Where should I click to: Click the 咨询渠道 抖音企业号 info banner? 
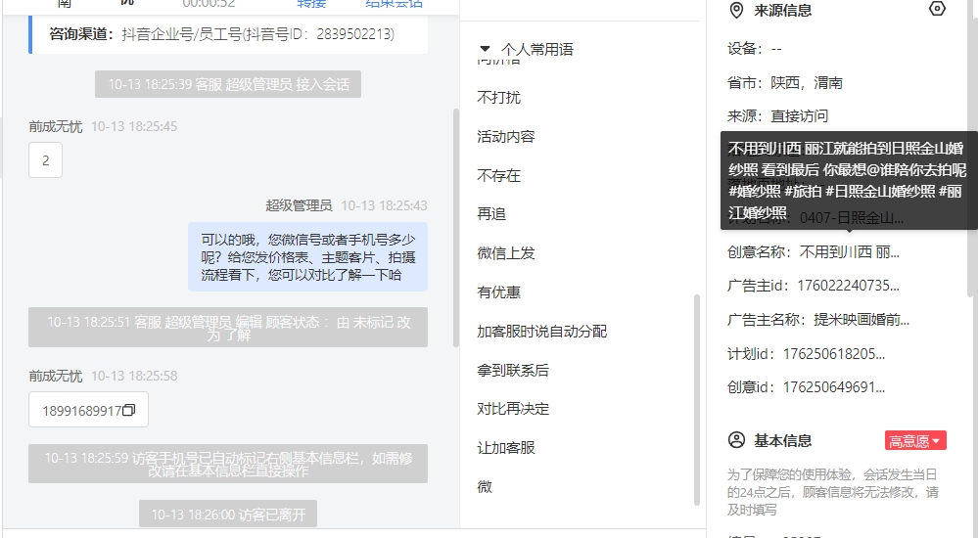pyautogui.click(x=228, y=34)
